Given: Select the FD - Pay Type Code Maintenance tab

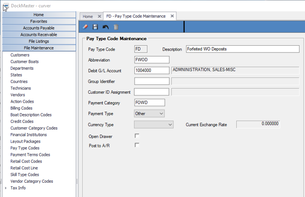Looking at the screenshot, I should (x=136, y=16).
